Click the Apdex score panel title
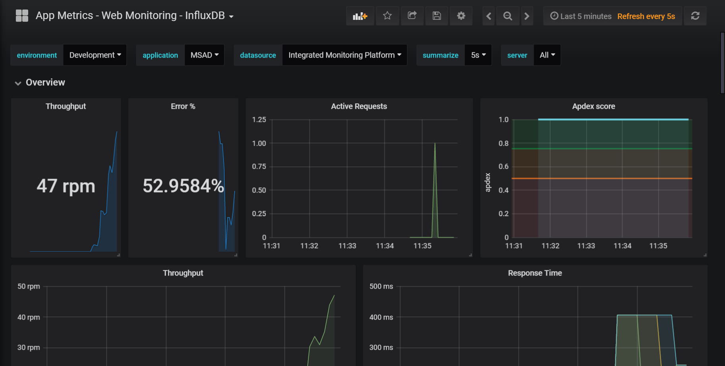This screenshot has width=725, height=366. (x=594, y=106)
